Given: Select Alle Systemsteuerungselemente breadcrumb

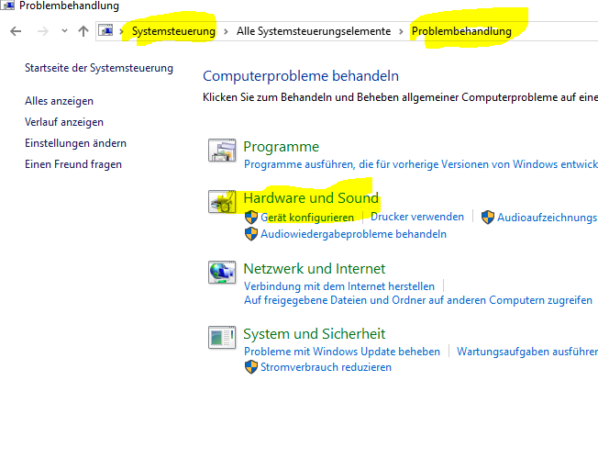Looking at the screenshot, I should (x=314, y=31).
